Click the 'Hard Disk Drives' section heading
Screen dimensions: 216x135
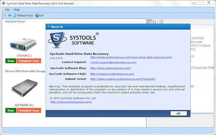(15, 22)
